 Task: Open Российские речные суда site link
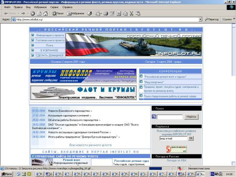132,161
